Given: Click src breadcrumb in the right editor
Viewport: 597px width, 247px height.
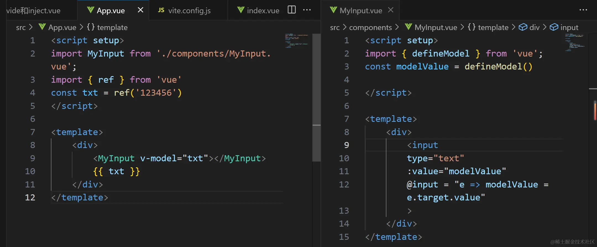Looking at the screenshot, I should point(335,27).
